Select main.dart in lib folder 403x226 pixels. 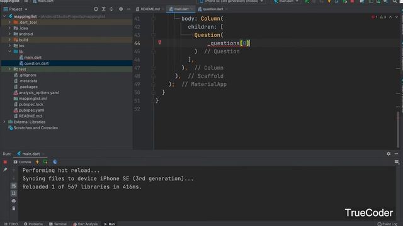33,57
